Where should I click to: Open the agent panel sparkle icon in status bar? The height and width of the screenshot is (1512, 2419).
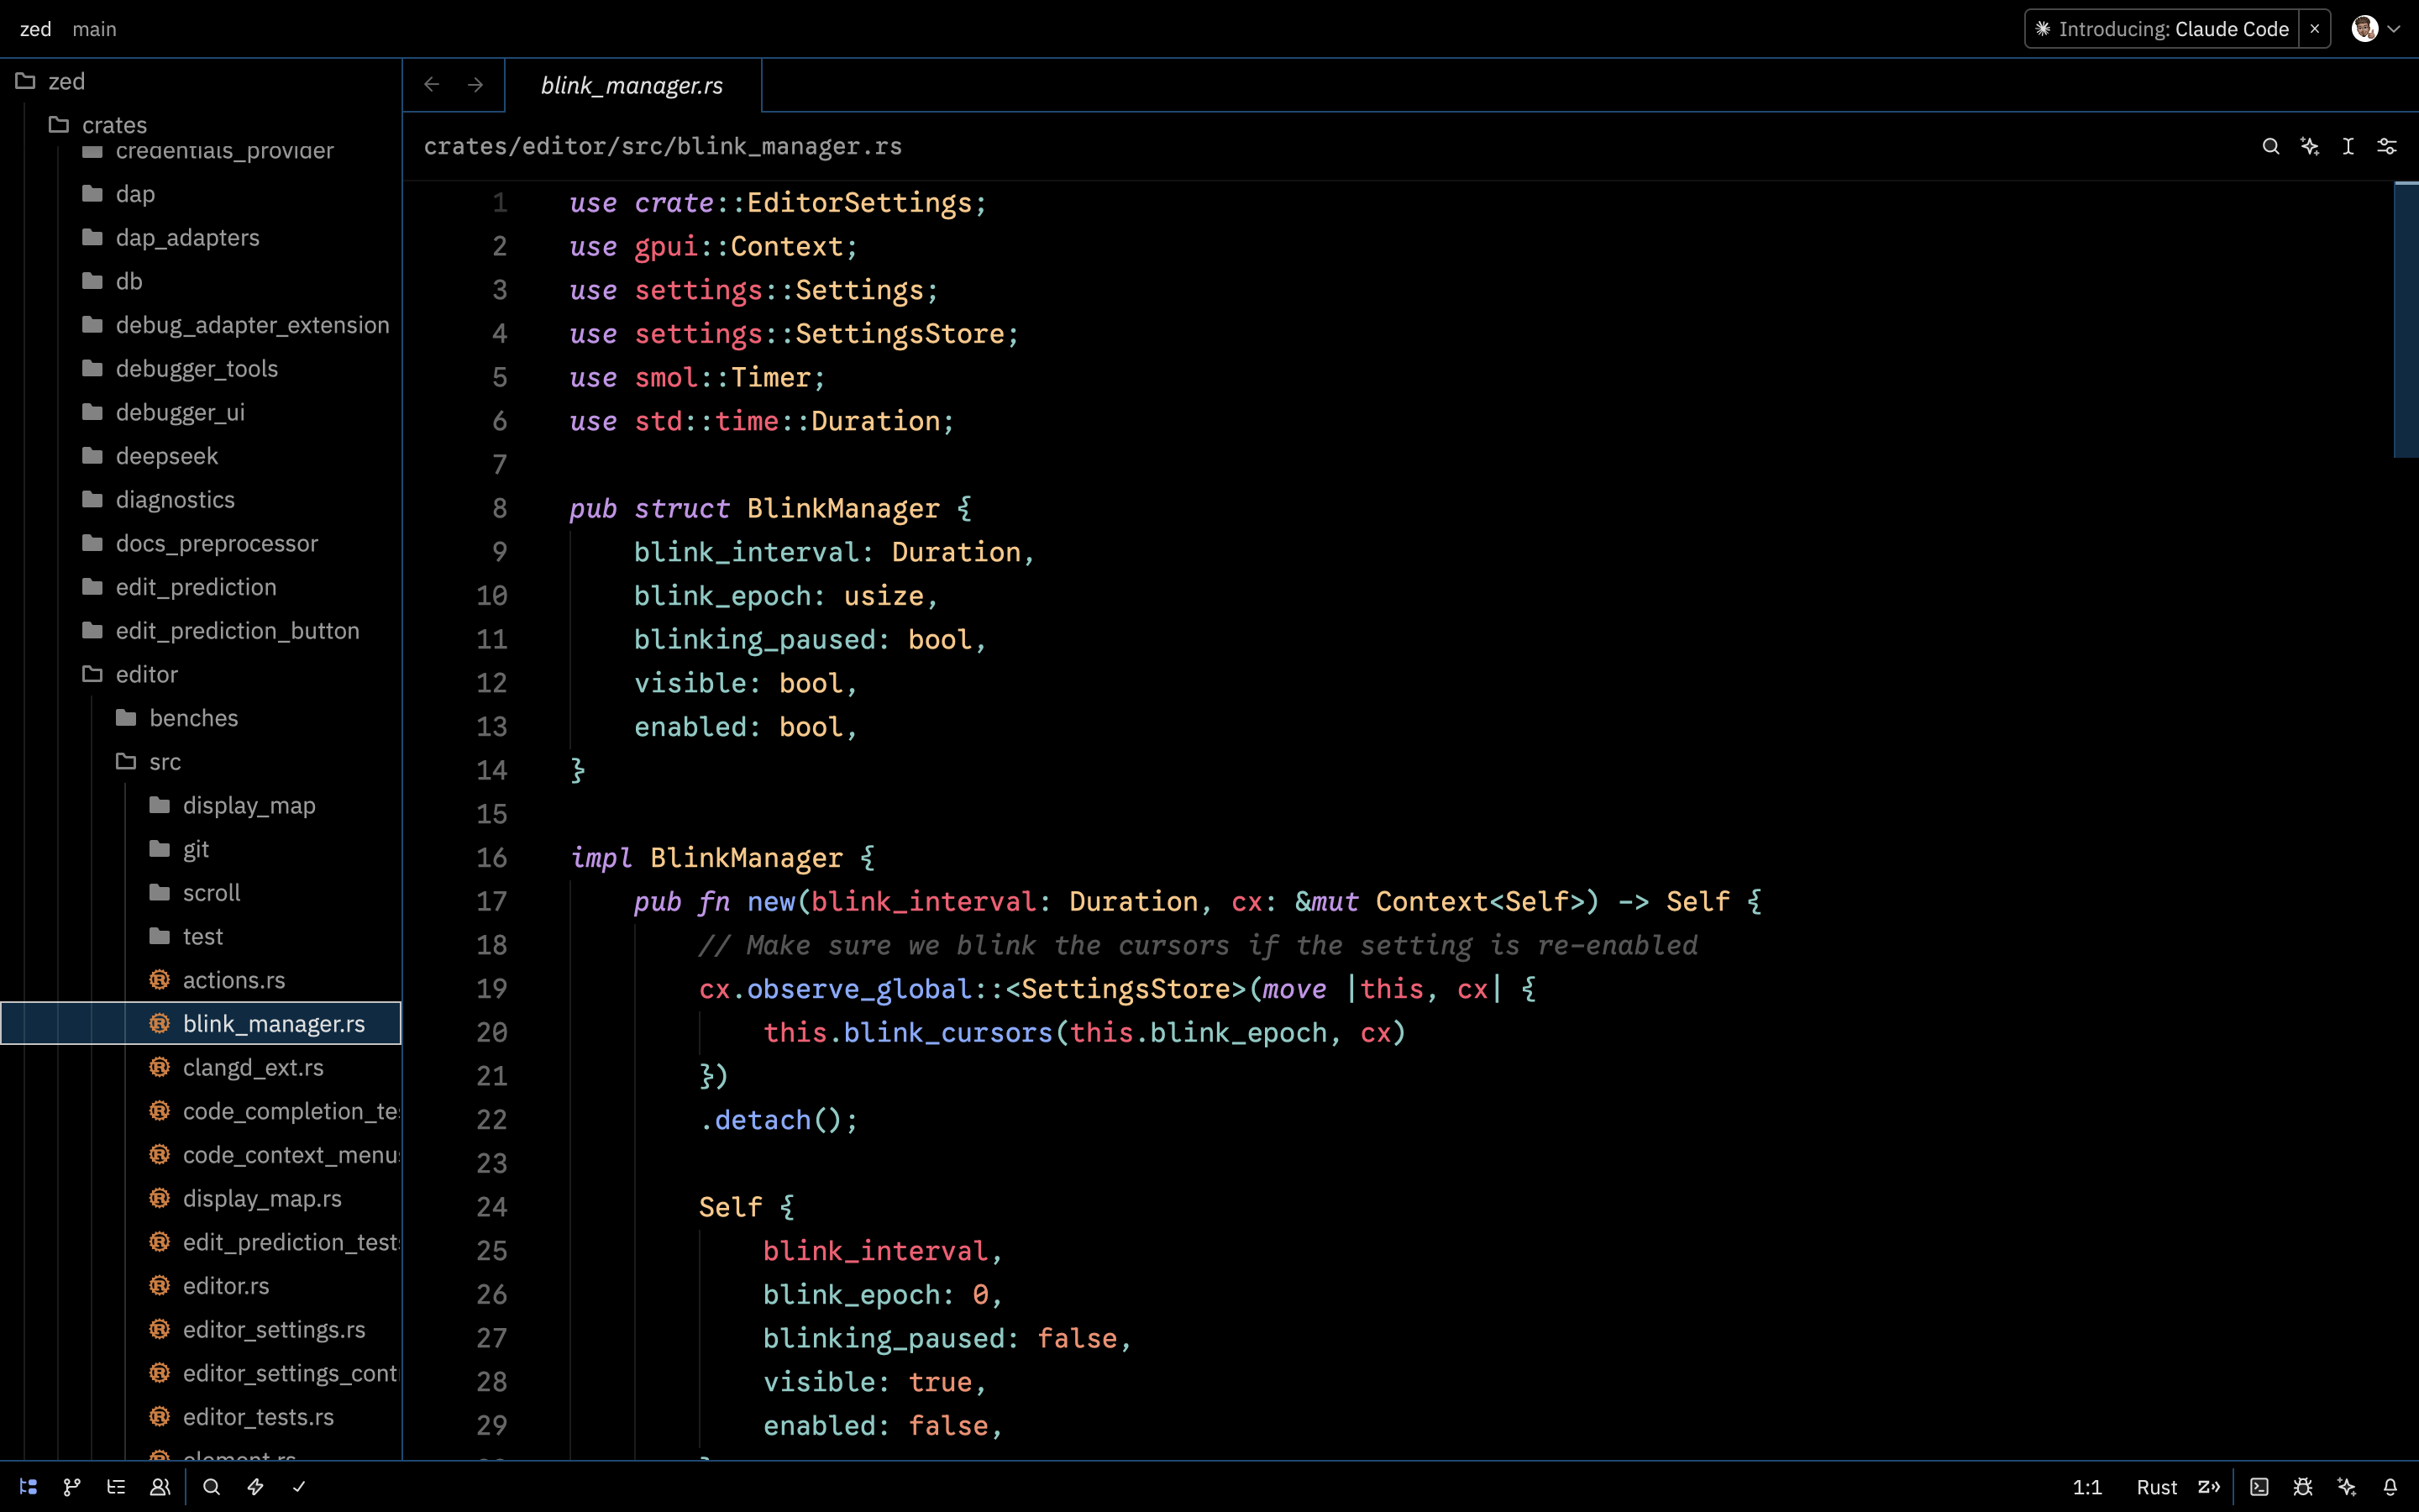click(x=2347, y=1487)
